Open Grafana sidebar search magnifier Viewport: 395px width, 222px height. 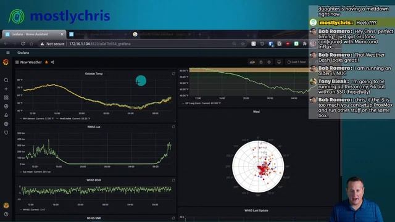tap(6, 80)
